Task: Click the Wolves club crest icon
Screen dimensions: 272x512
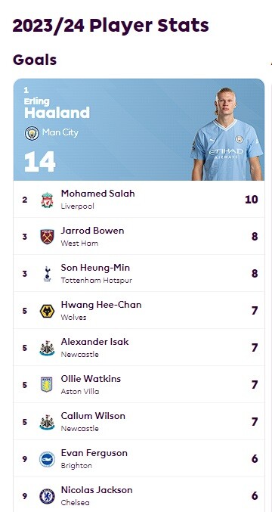Action: (48, 311)
